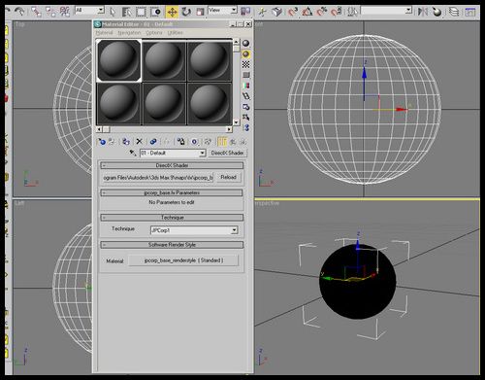Click Pick Material from Object eyedropper
The width and height of the screenshot is (485, 380).
click(133, 153)
